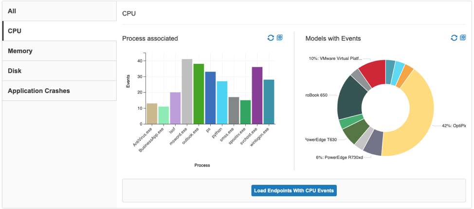Select the All tab
Screen dimensions: 474x209
(59, 11)
